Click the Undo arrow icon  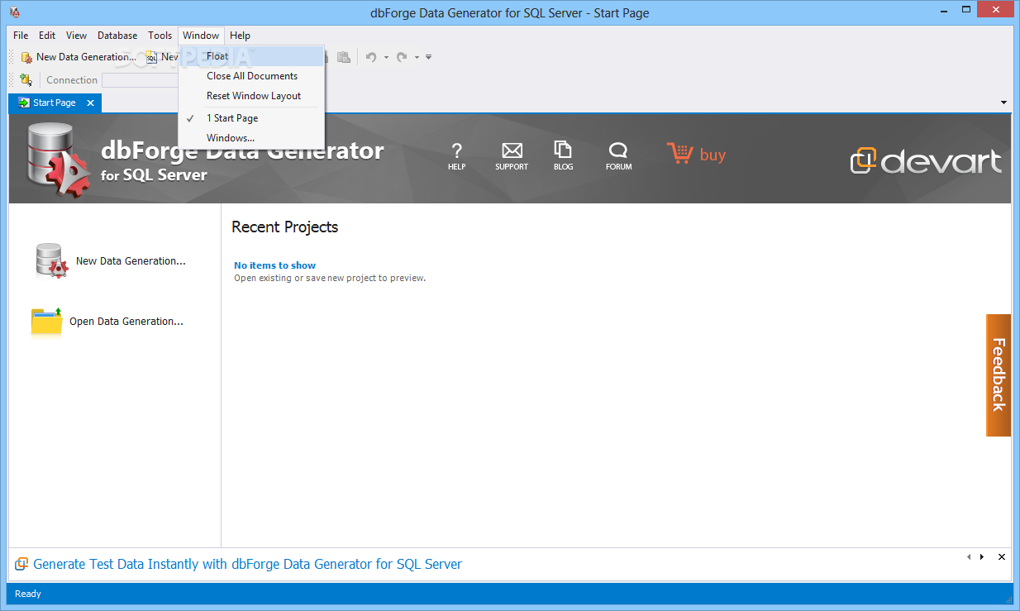click(371, 57)
